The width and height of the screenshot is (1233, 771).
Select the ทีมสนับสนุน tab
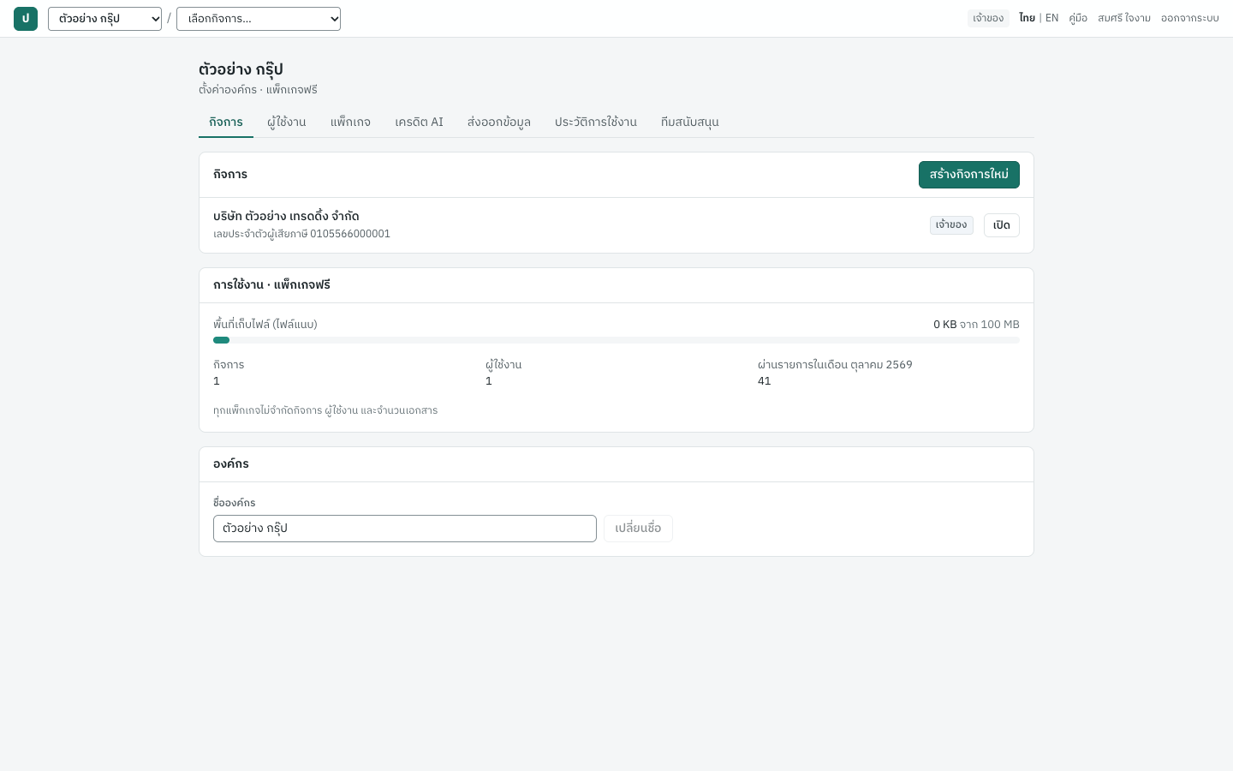(x=690, y=123)
